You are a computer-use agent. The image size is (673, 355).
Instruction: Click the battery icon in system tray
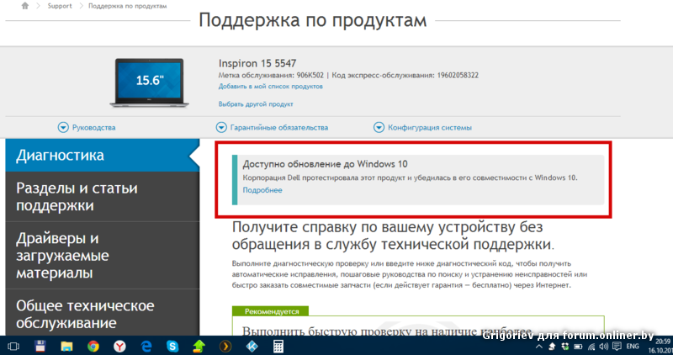coord(578,347)
